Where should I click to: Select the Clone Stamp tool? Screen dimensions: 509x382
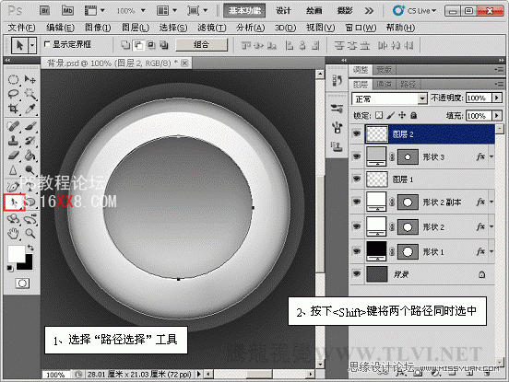[13, 141]
